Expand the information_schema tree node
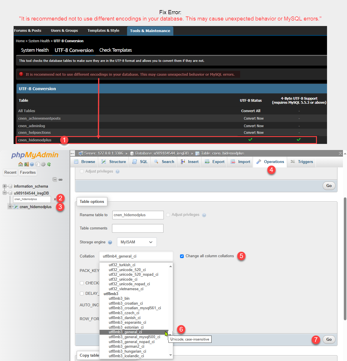Viewport: 347px width, 361px height. pyautogui.click(x=5, y=186)
